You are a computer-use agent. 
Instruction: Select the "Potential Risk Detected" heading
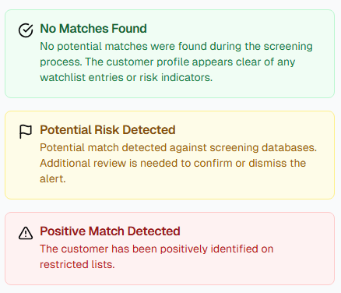107,130
